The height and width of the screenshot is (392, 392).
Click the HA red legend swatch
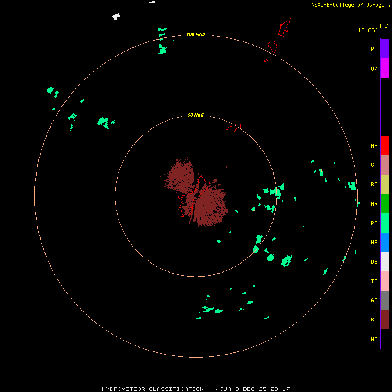coord(385,145)
